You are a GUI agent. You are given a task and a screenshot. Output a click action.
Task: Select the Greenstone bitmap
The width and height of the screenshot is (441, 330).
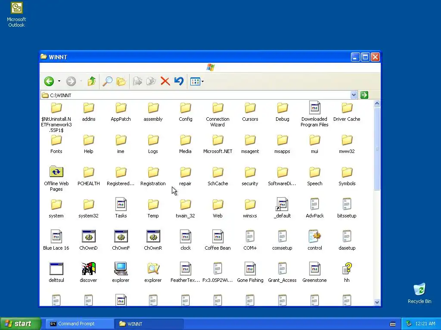click(314, 273)
